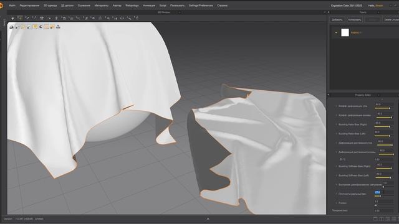The height and width of the screenshot is (224, 399).
Task: Click the garment display icon in viewport corner
Action: click(x=11, y=27)
